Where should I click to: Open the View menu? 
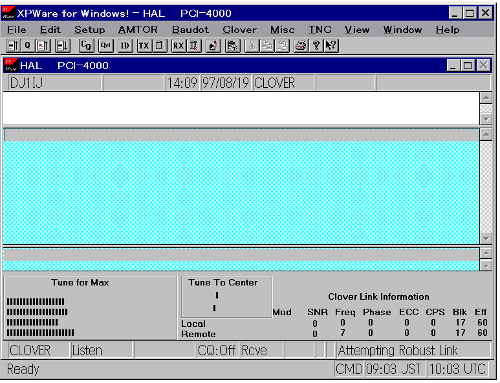[x=357, y=30]
